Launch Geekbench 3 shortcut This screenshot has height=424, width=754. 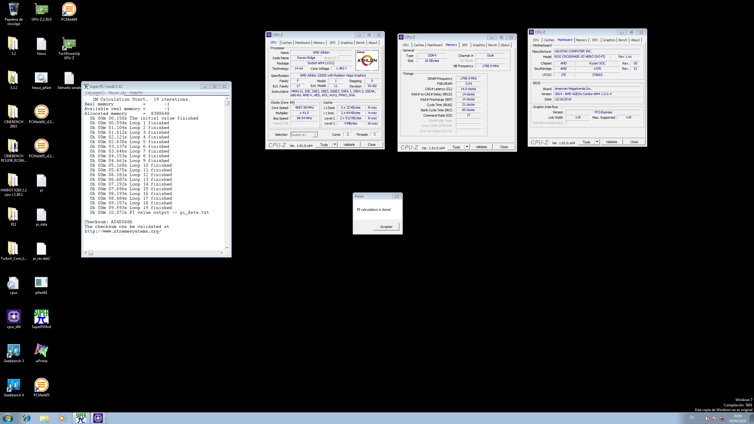click(14, 354)
